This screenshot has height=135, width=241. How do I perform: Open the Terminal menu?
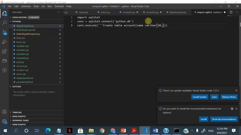(x=59, y=6)
